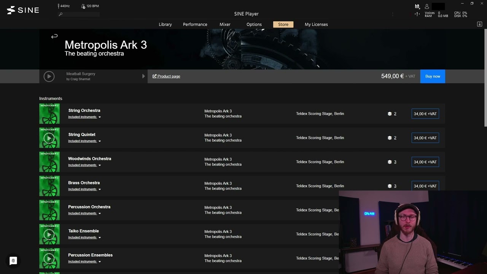This screenshot has height=274, width=487.
Task: Click the '549,00 €' bundle price
Action: tap(392, 76)
